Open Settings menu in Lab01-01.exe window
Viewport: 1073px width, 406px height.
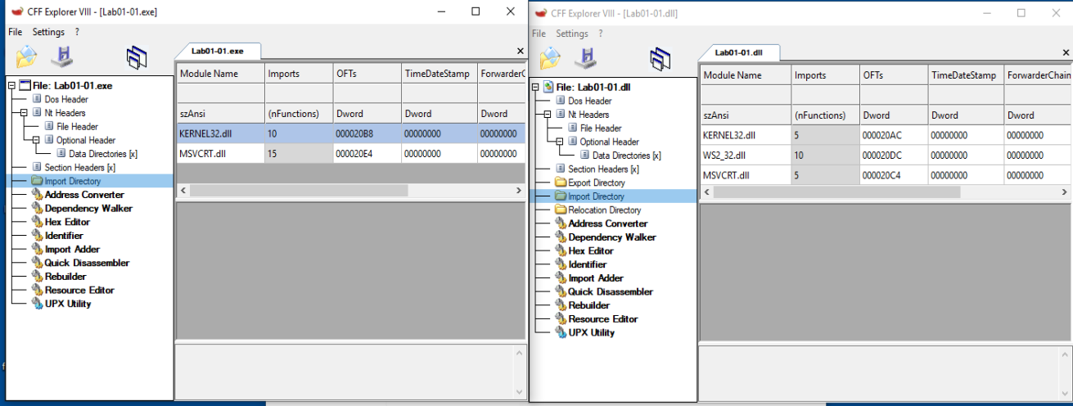point(48,32)
